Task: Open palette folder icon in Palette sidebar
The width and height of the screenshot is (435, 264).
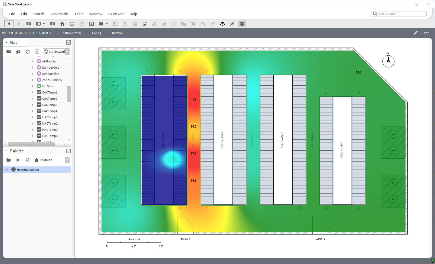Action: [9, 160]
